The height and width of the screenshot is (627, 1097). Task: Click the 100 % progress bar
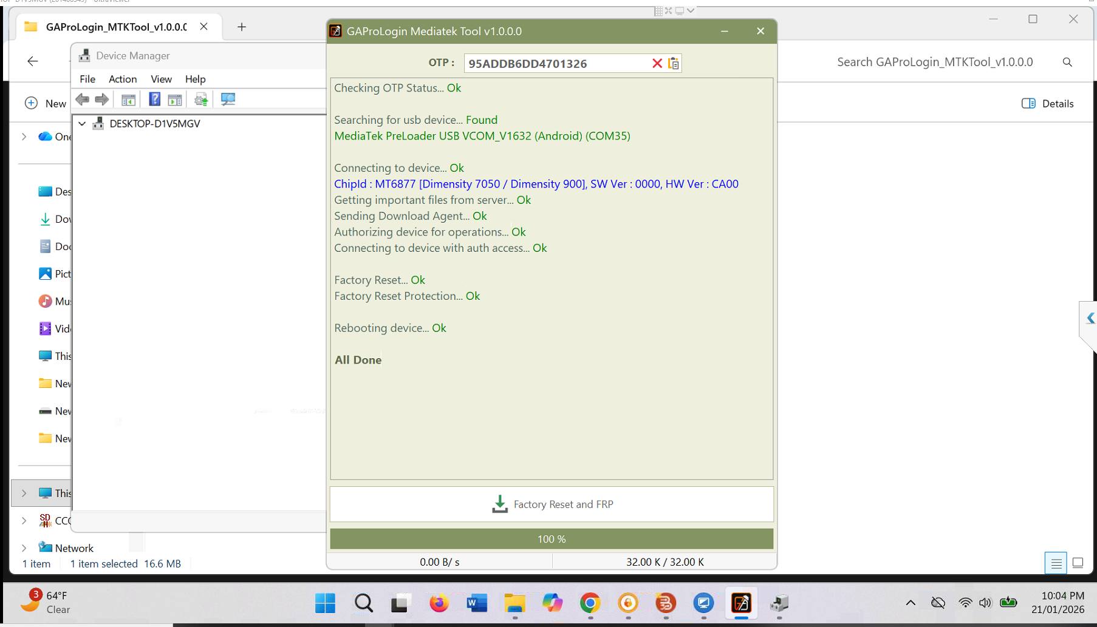click(552, 539)
